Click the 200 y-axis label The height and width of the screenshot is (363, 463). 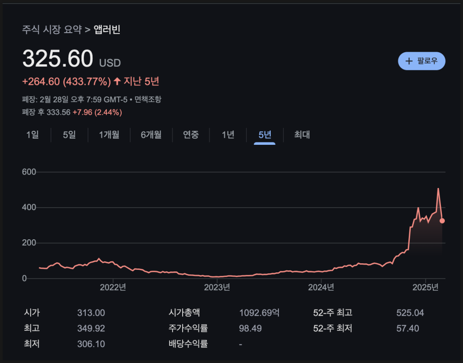coord(29,243)
